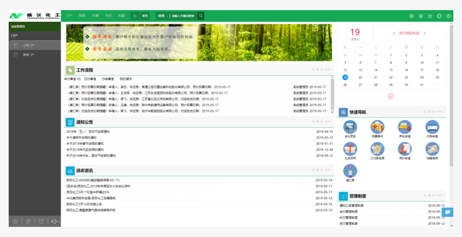Screen dimensions: 462x237
Task: Click the lock icon in sidebar footer
Action: pyautogui.click(x=28, y=221)
